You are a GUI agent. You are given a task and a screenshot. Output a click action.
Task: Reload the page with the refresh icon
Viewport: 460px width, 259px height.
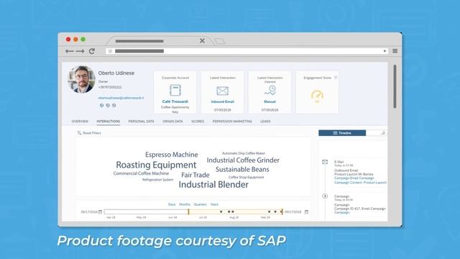click(x=92, y=51)
